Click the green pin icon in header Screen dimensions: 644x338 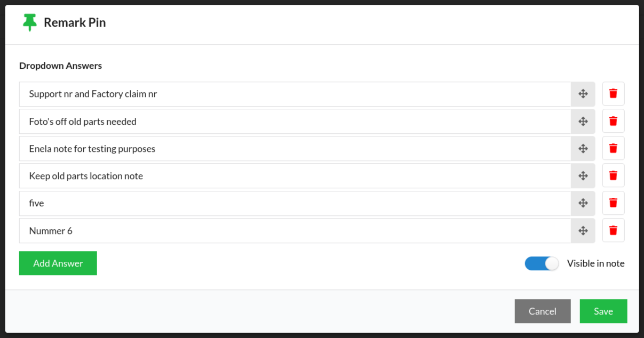point(30,22)
